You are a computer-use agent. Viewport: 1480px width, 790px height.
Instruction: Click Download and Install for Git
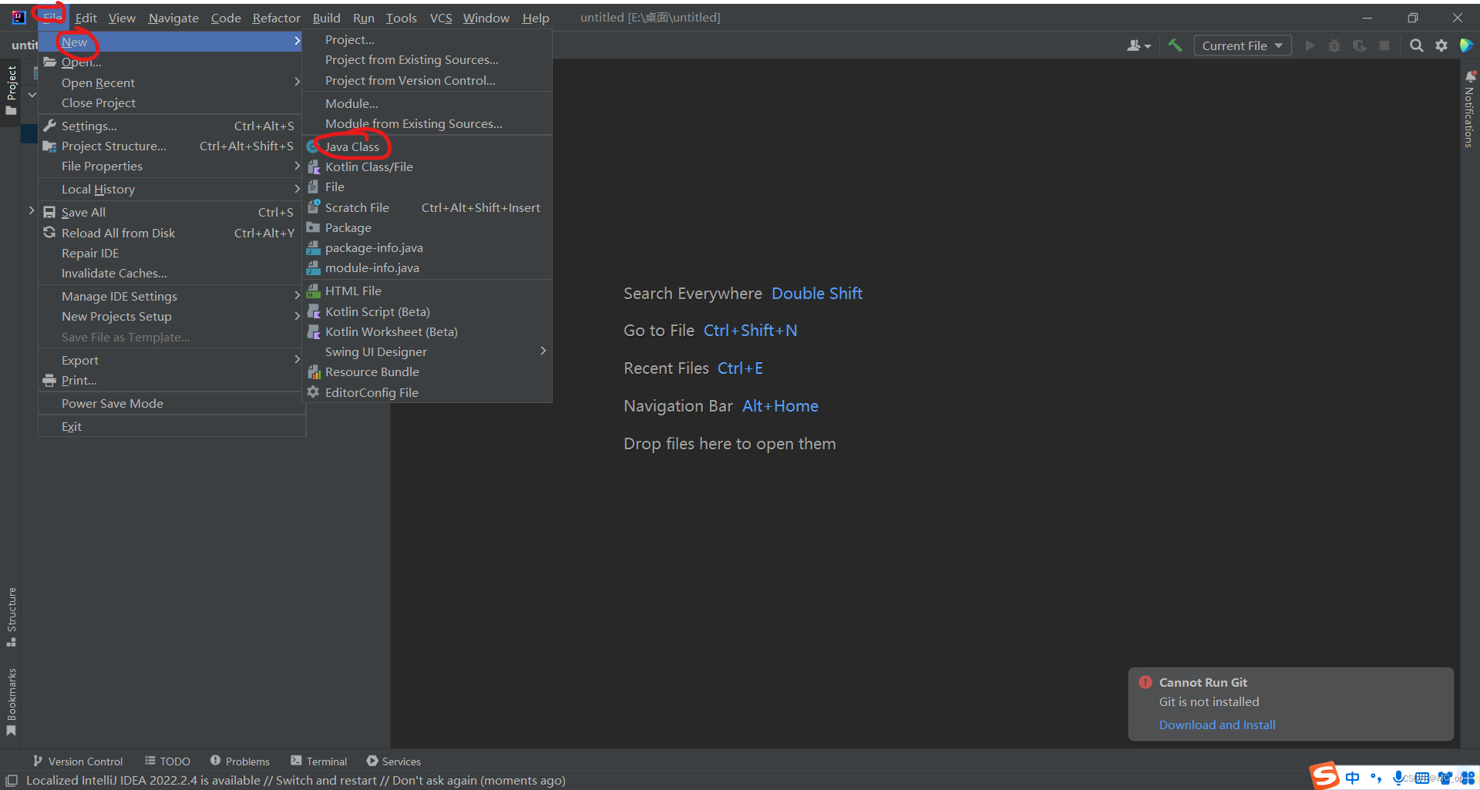coord(1216,724)
